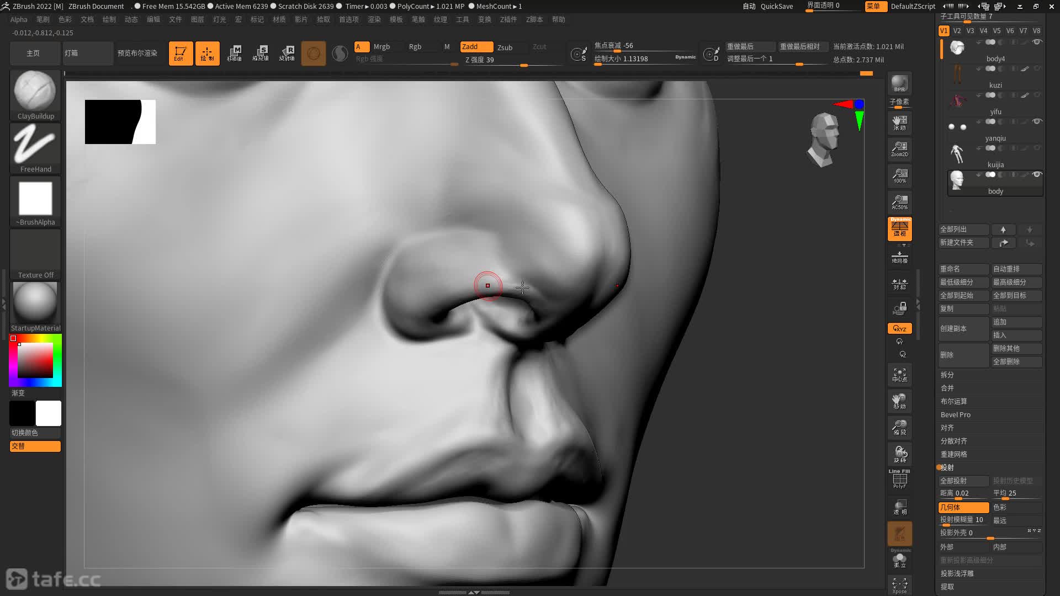Image resolution: width=1060 pixels, height=596 pixels.
Task: Toggle the XYZ rotation mode button
Action: click(x=900, y=328)
